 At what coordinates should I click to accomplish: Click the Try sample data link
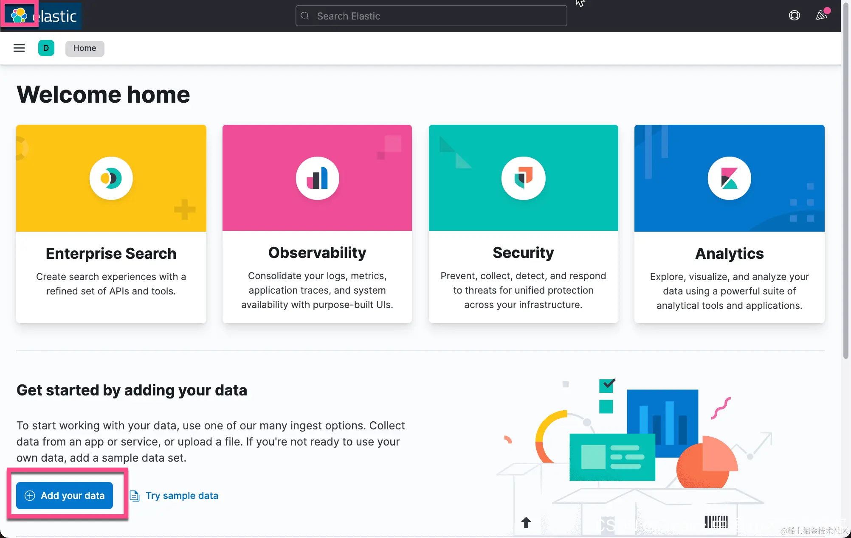click(182, 496)
